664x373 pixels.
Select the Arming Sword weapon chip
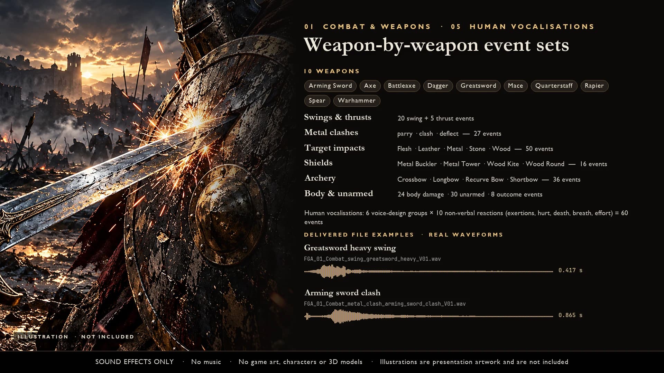coord(330,86)
